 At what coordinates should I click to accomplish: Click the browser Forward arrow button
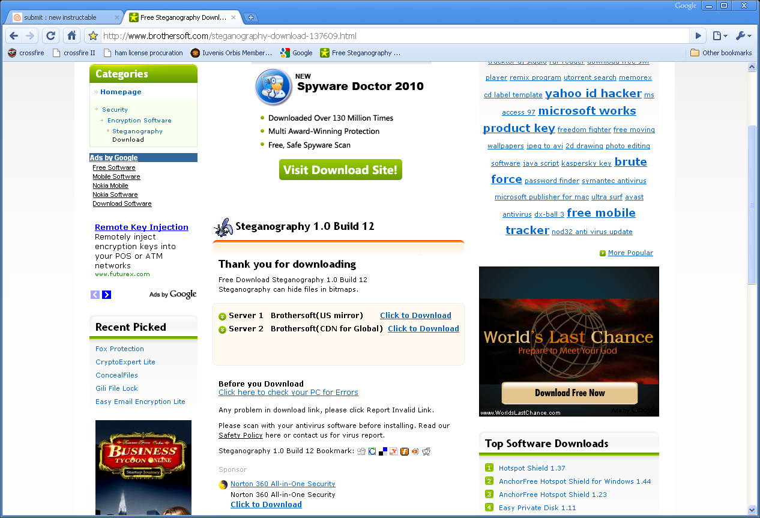click(x=30, y=36)
